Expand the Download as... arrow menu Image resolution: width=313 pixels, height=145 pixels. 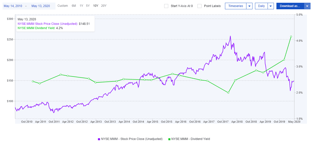pos(307,6)
